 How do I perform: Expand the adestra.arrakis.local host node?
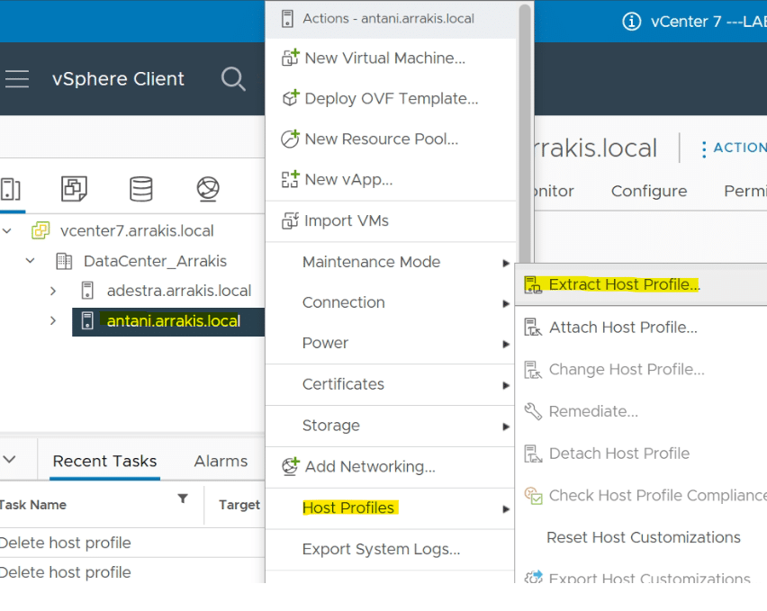53,292
